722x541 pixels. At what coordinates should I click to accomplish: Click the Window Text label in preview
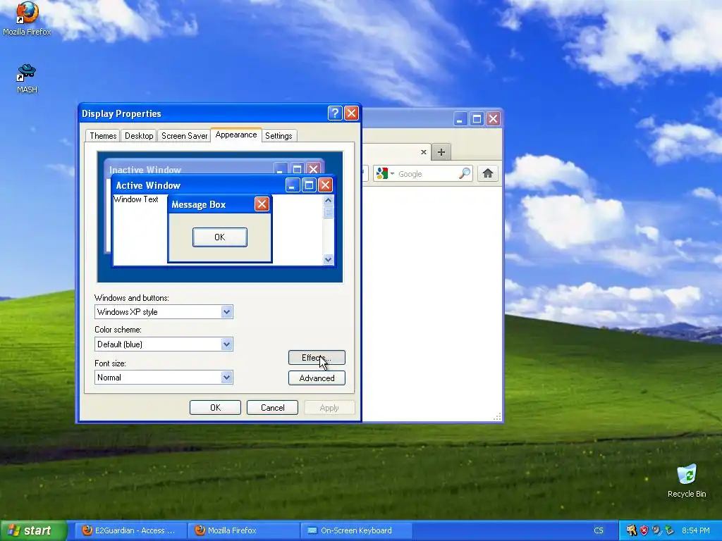[136, 199]
